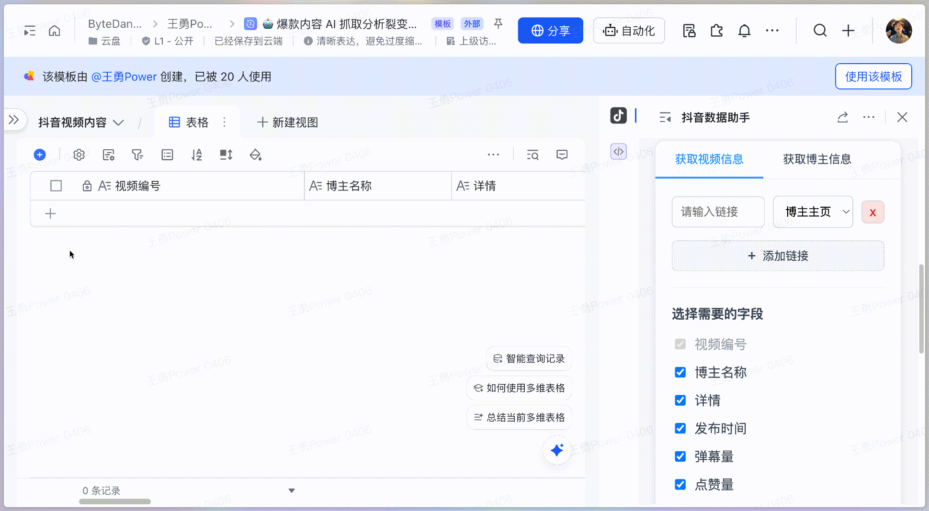The height and width of the screenshot is (511, 929).
Task: Close the 抖音数据助手 panel
Action: click(x=902, y=117)
